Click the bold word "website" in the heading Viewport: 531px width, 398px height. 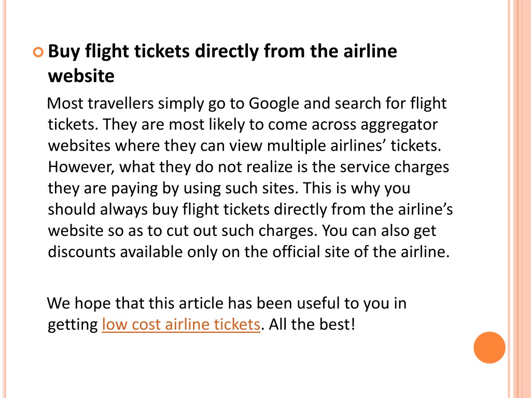coord(81,76)
